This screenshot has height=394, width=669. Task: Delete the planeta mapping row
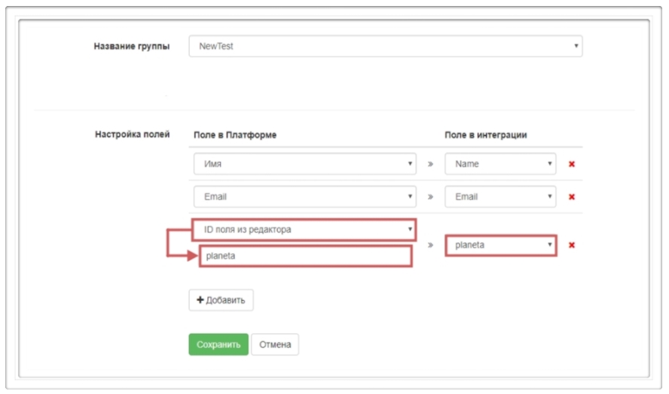(572, 245)
